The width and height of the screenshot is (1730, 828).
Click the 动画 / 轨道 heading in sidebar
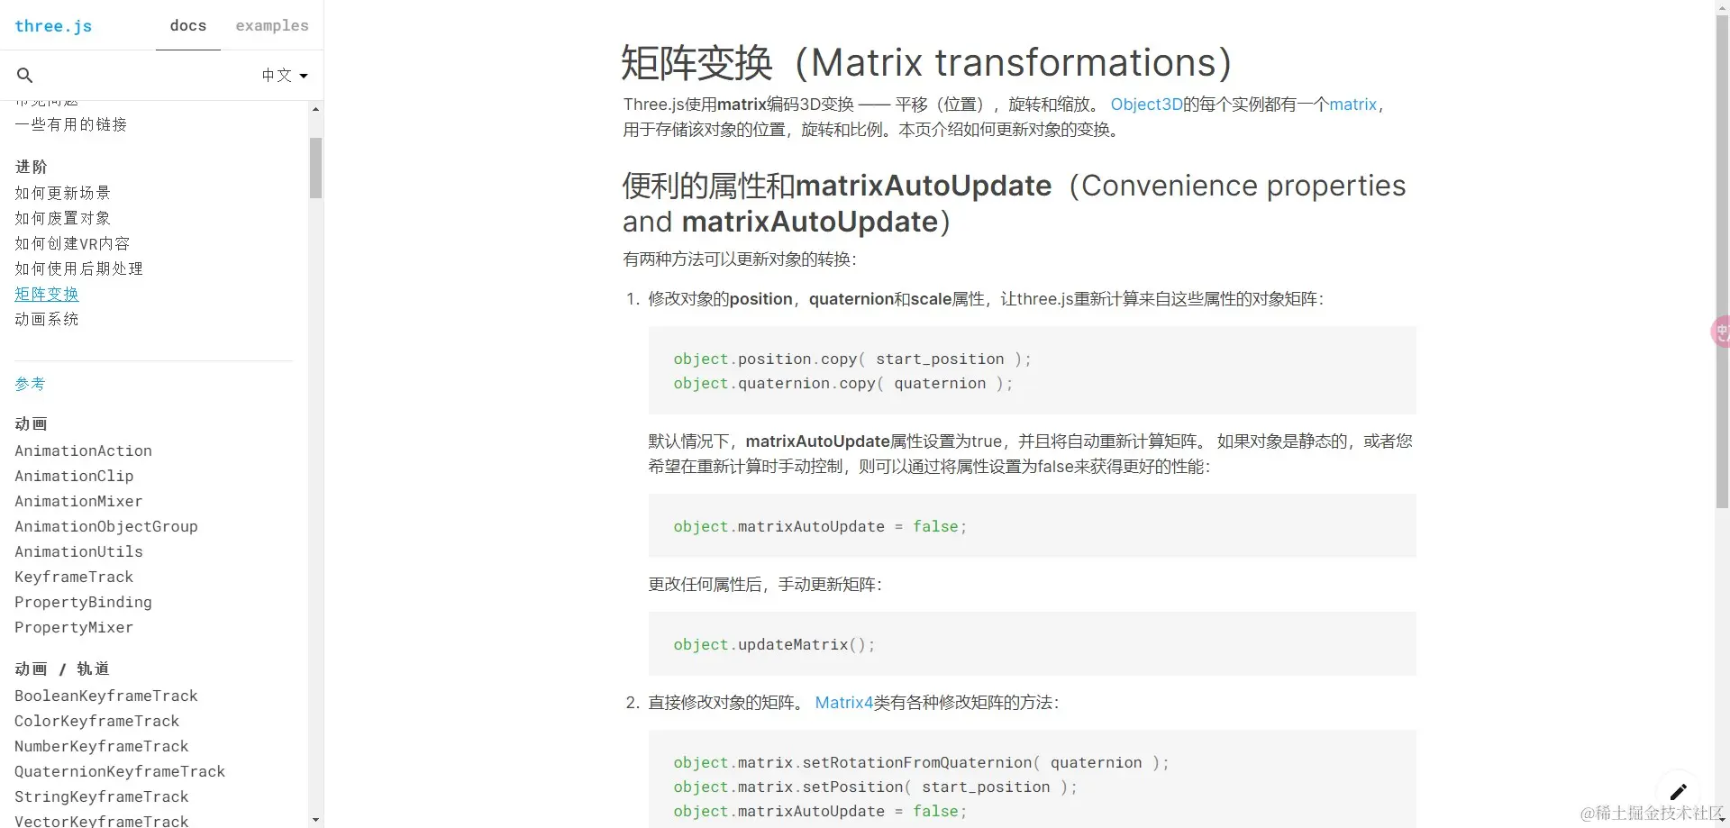[x=62, y=669]
